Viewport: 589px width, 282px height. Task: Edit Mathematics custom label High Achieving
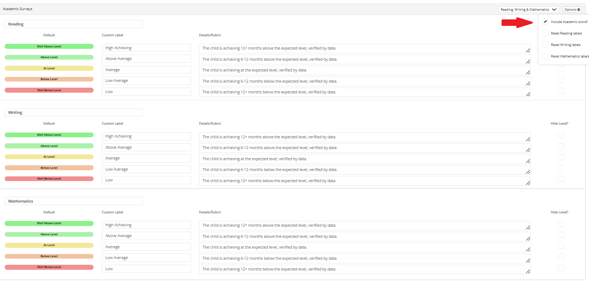tap(146, 225)
